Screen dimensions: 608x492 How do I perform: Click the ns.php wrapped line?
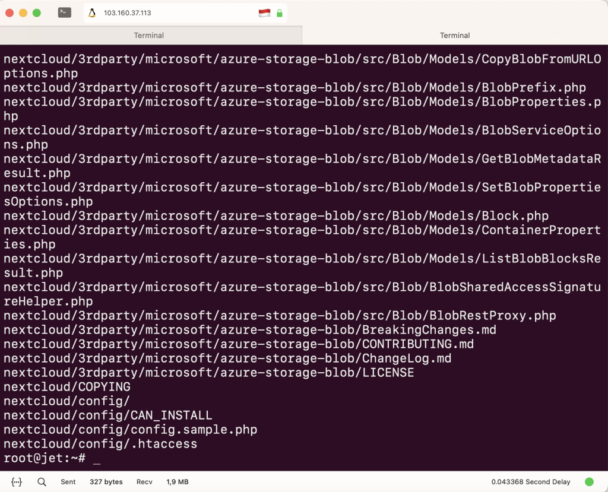point(26,145)
